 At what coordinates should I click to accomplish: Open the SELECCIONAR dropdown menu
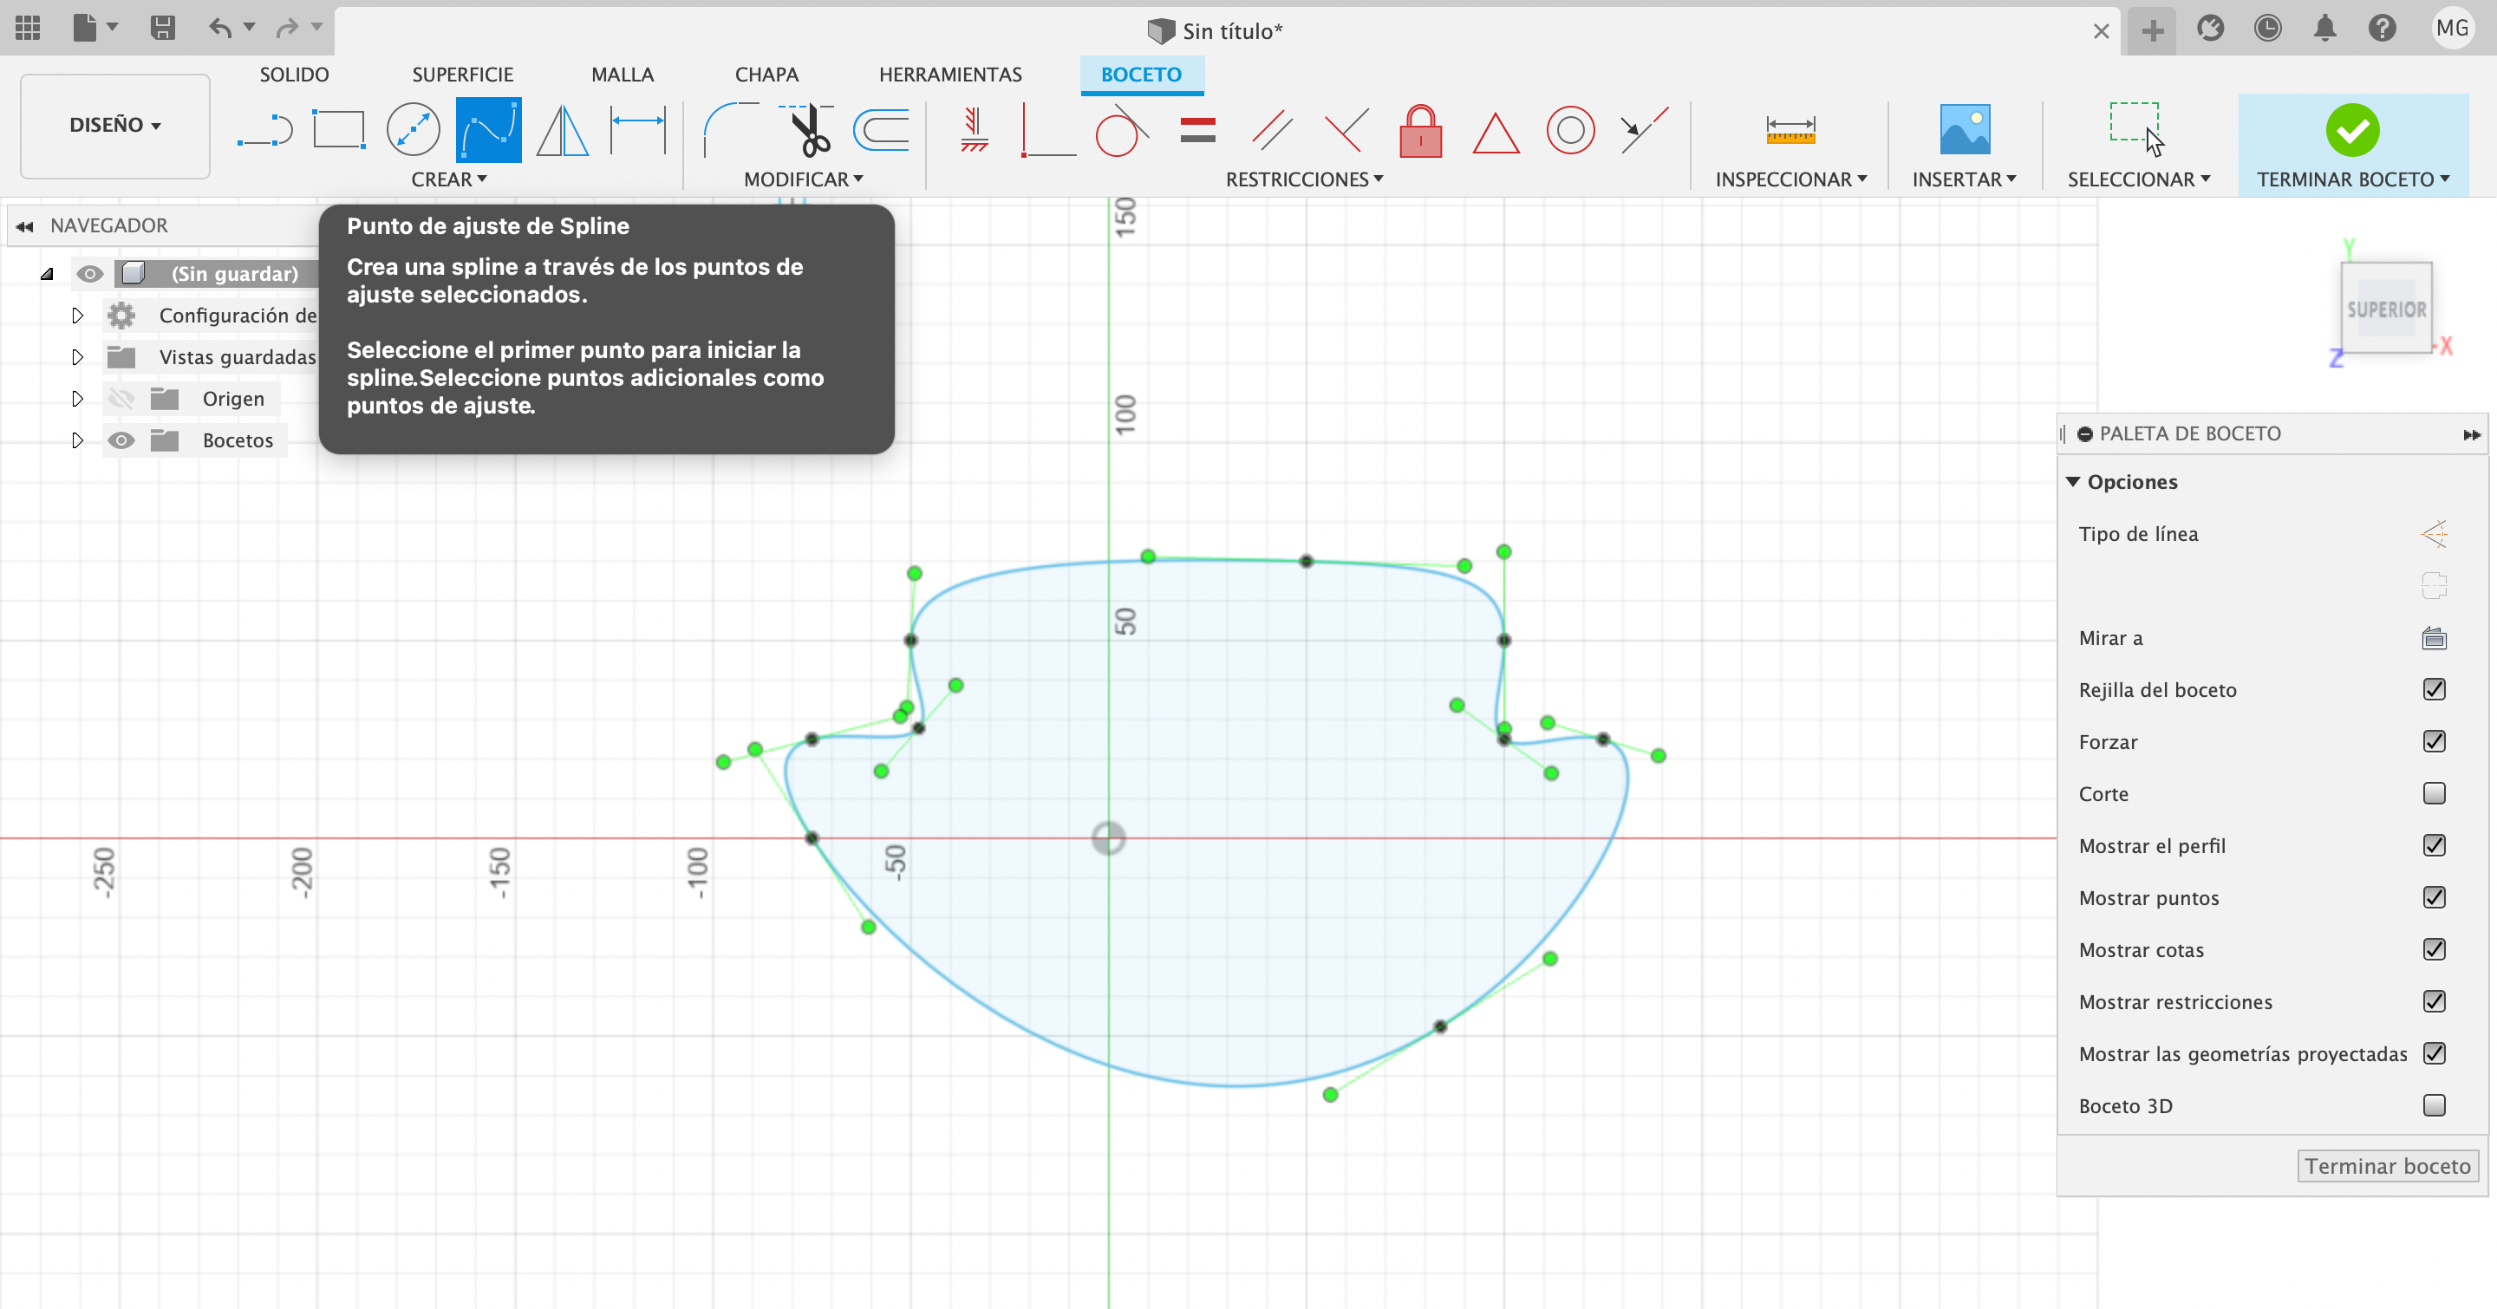pyautogui.click(x=2139, y=179)
